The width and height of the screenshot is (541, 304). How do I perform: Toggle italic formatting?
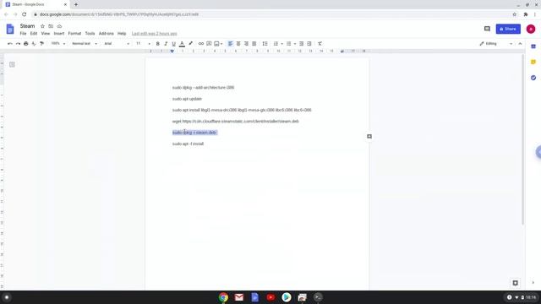coord(166,44)
